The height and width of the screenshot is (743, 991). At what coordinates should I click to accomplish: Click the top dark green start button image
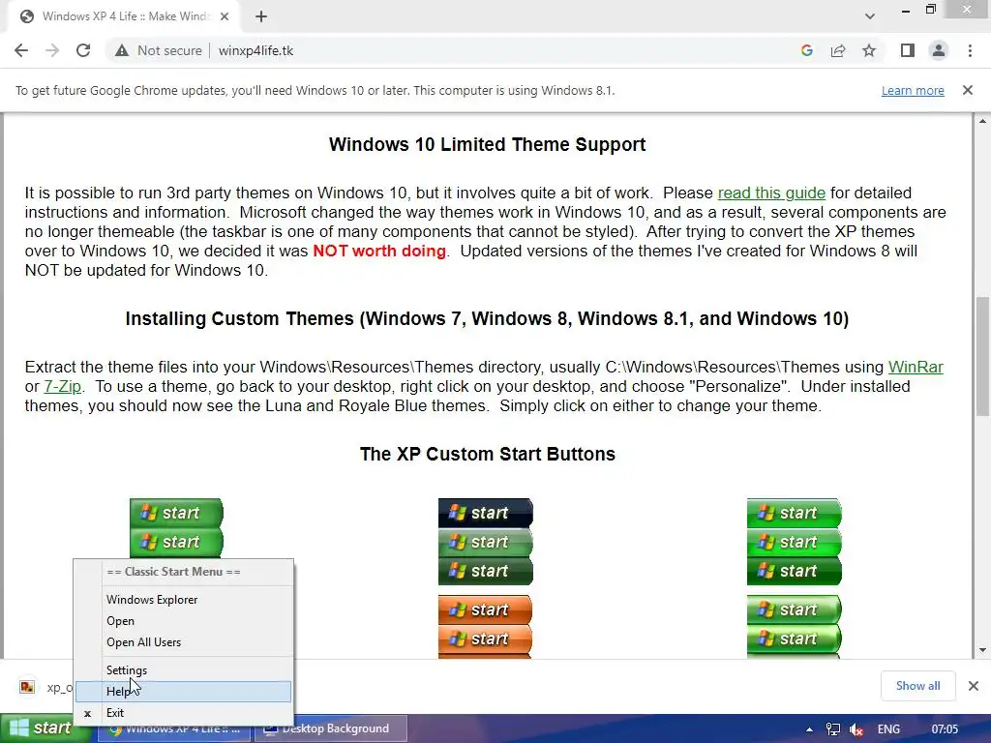[176, 513]
